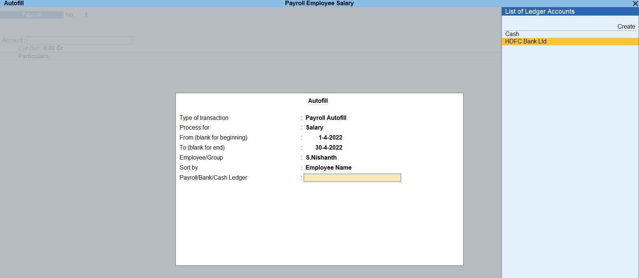Click the Payroll voucher type label

[x=32, y=15]
